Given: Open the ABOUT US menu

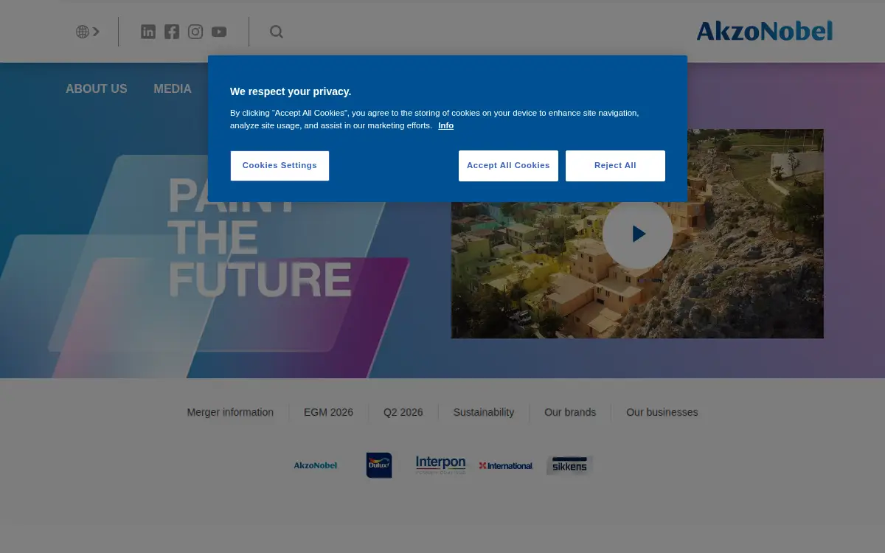Looking at the screenshot, I should (97, 89).
